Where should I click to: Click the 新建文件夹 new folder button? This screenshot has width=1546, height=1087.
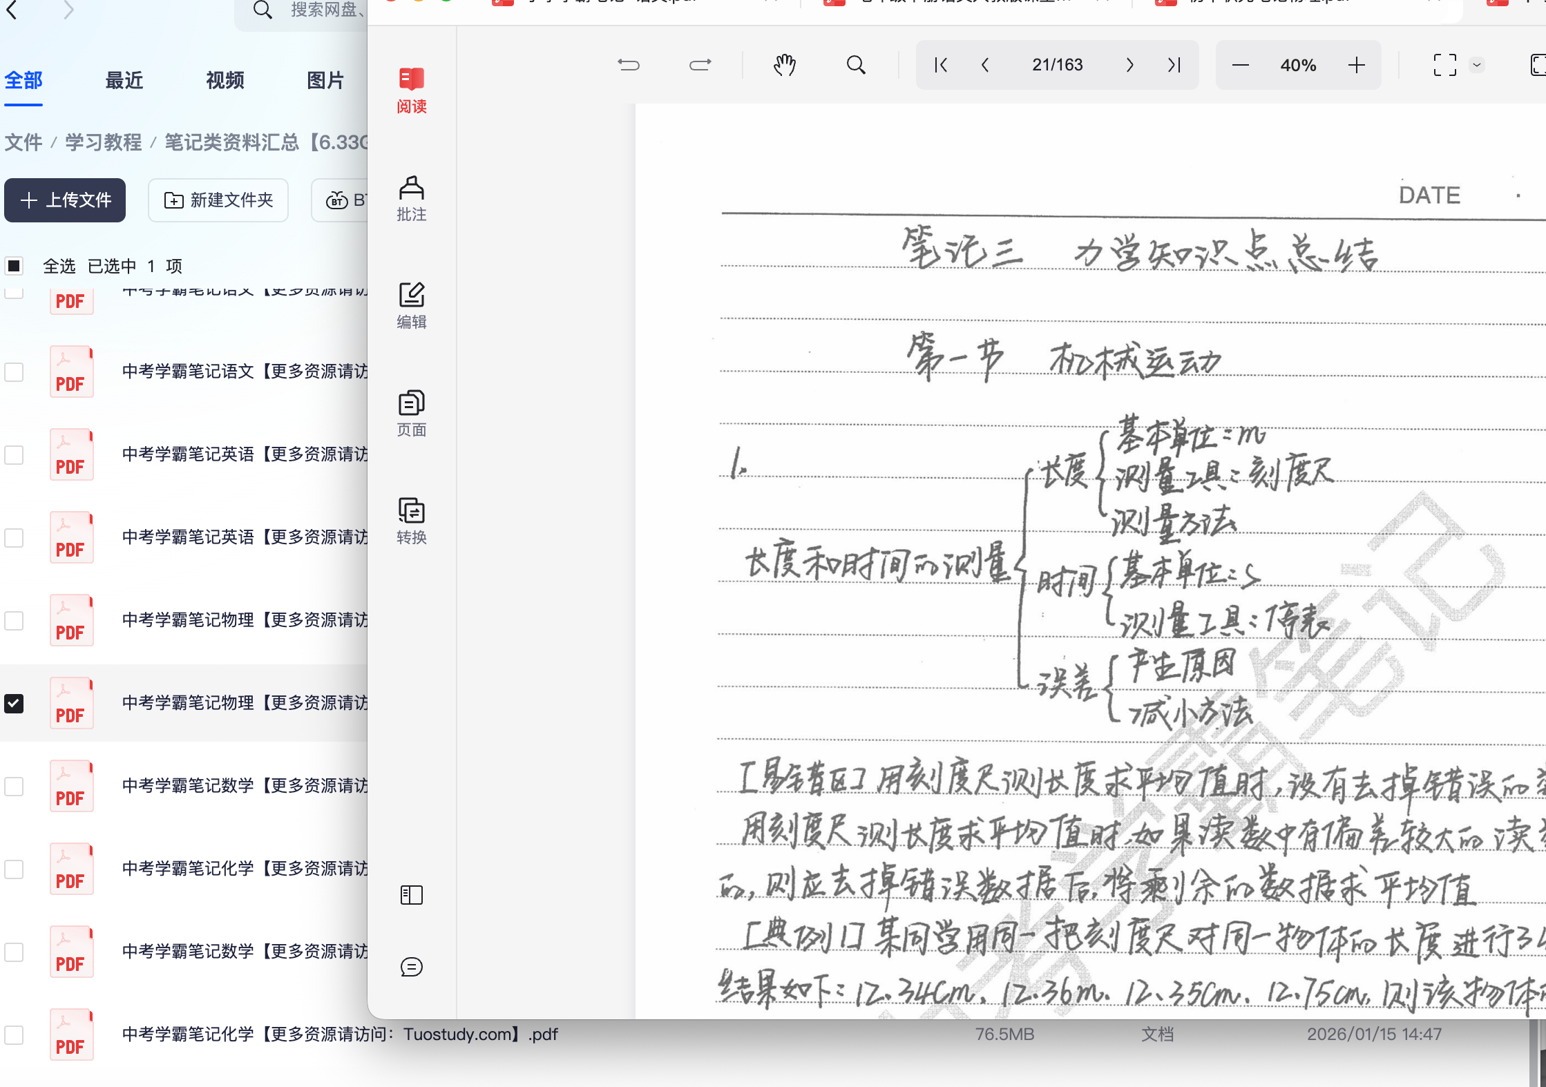pyautogui.click(x=218, y=200)
